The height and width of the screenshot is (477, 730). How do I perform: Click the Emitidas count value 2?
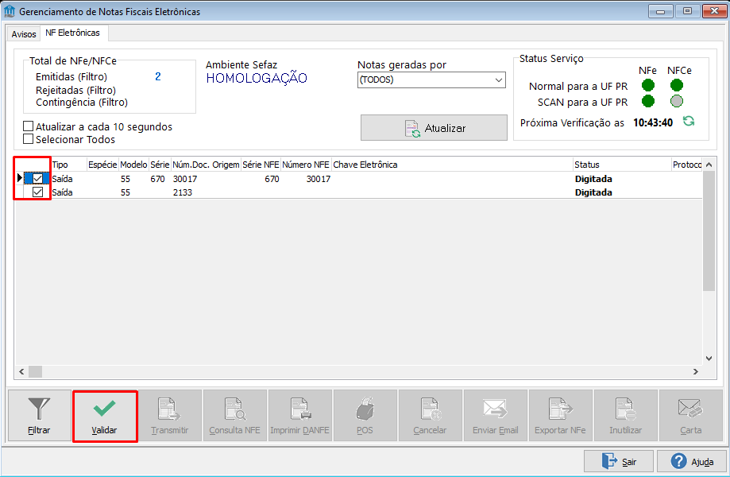pos(158,76)
